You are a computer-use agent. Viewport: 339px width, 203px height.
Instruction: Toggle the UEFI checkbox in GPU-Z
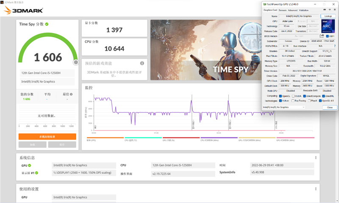[x=327, y=36]
